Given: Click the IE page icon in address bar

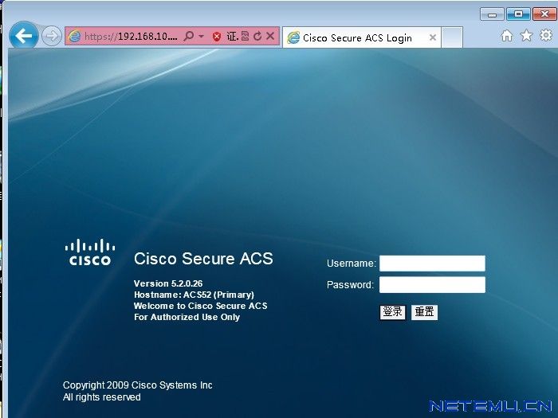Looking at the screenshot, I should 75,36.
